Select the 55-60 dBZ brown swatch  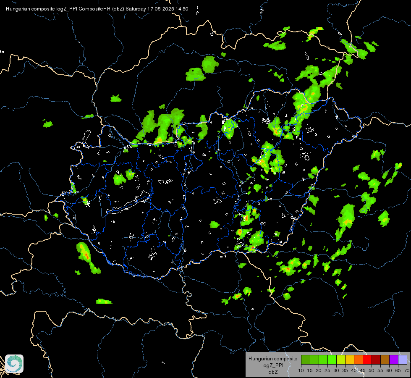(x=385, y=360)
